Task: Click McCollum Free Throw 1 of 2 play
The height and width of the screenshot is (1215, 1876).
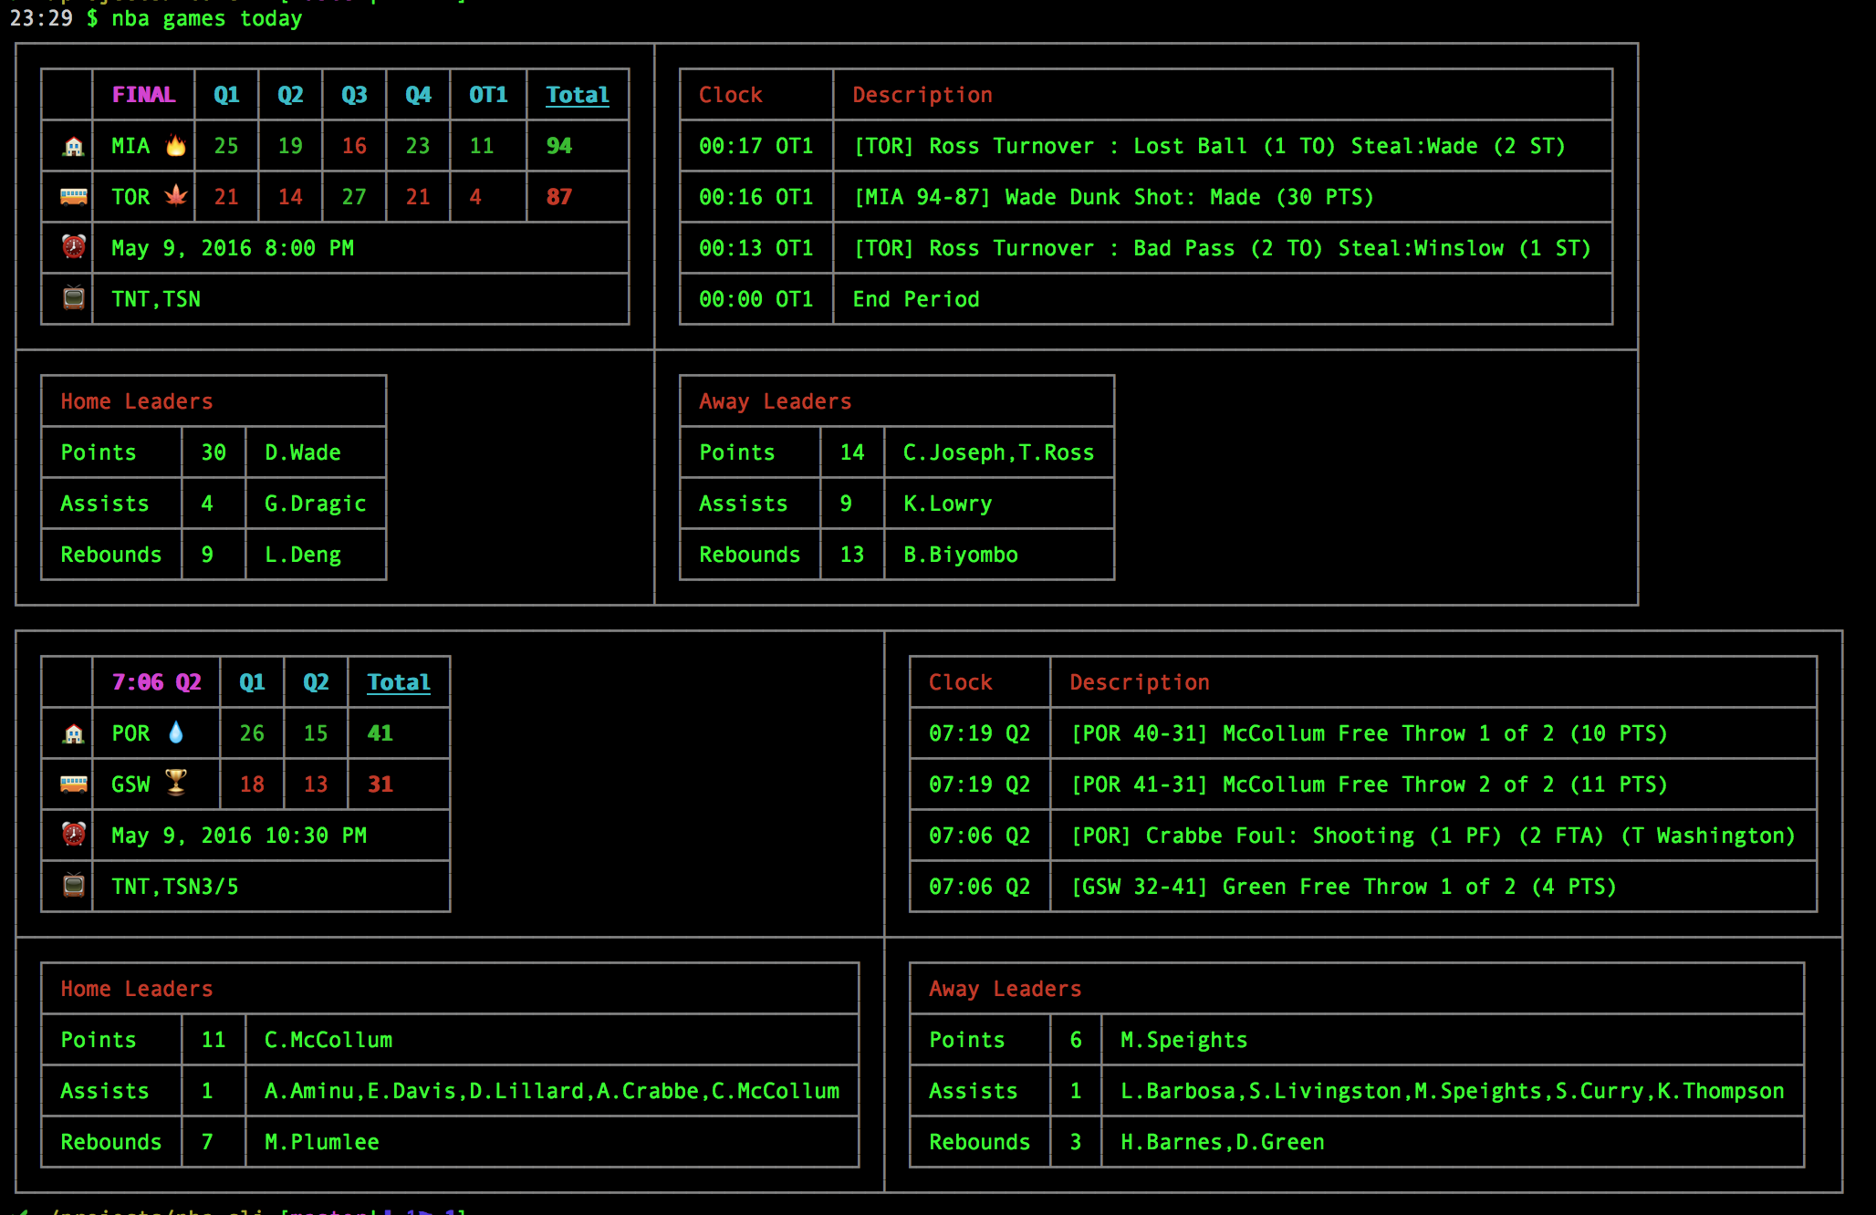Action: point(1369,733)
